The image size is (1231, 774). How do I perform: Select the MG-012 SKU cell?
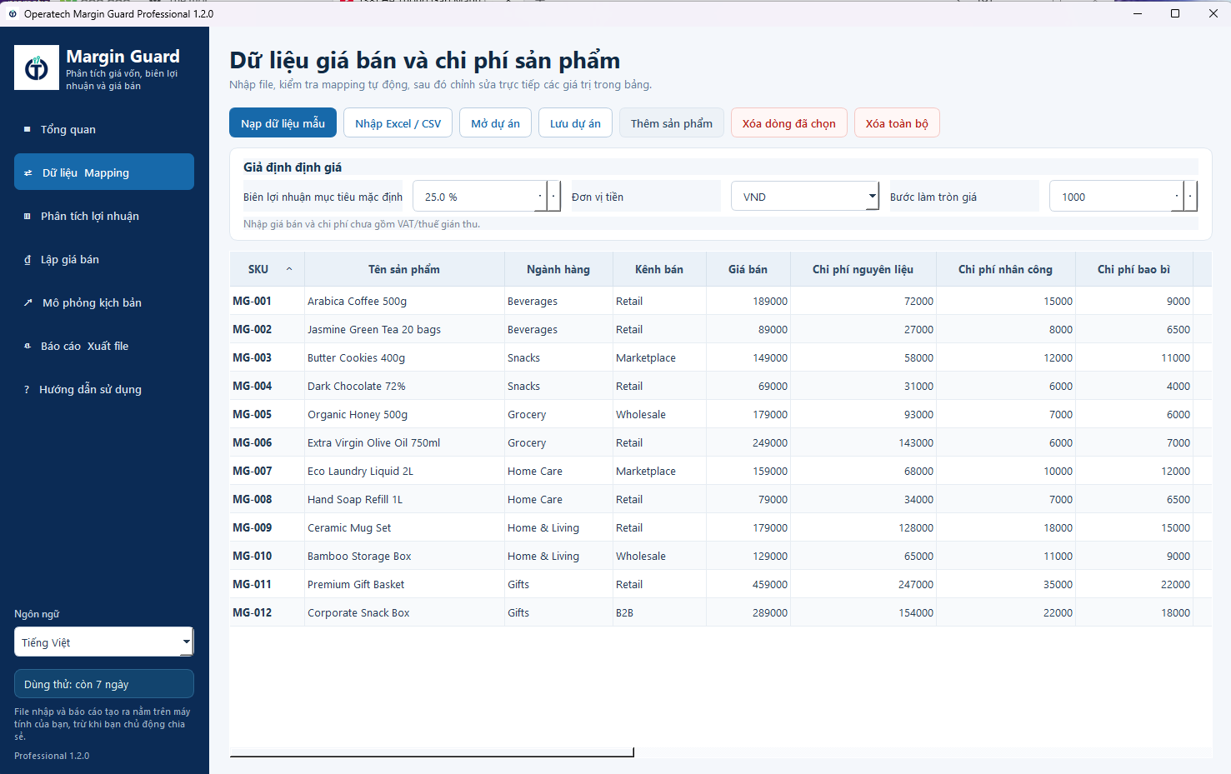[x=268, y=612]
